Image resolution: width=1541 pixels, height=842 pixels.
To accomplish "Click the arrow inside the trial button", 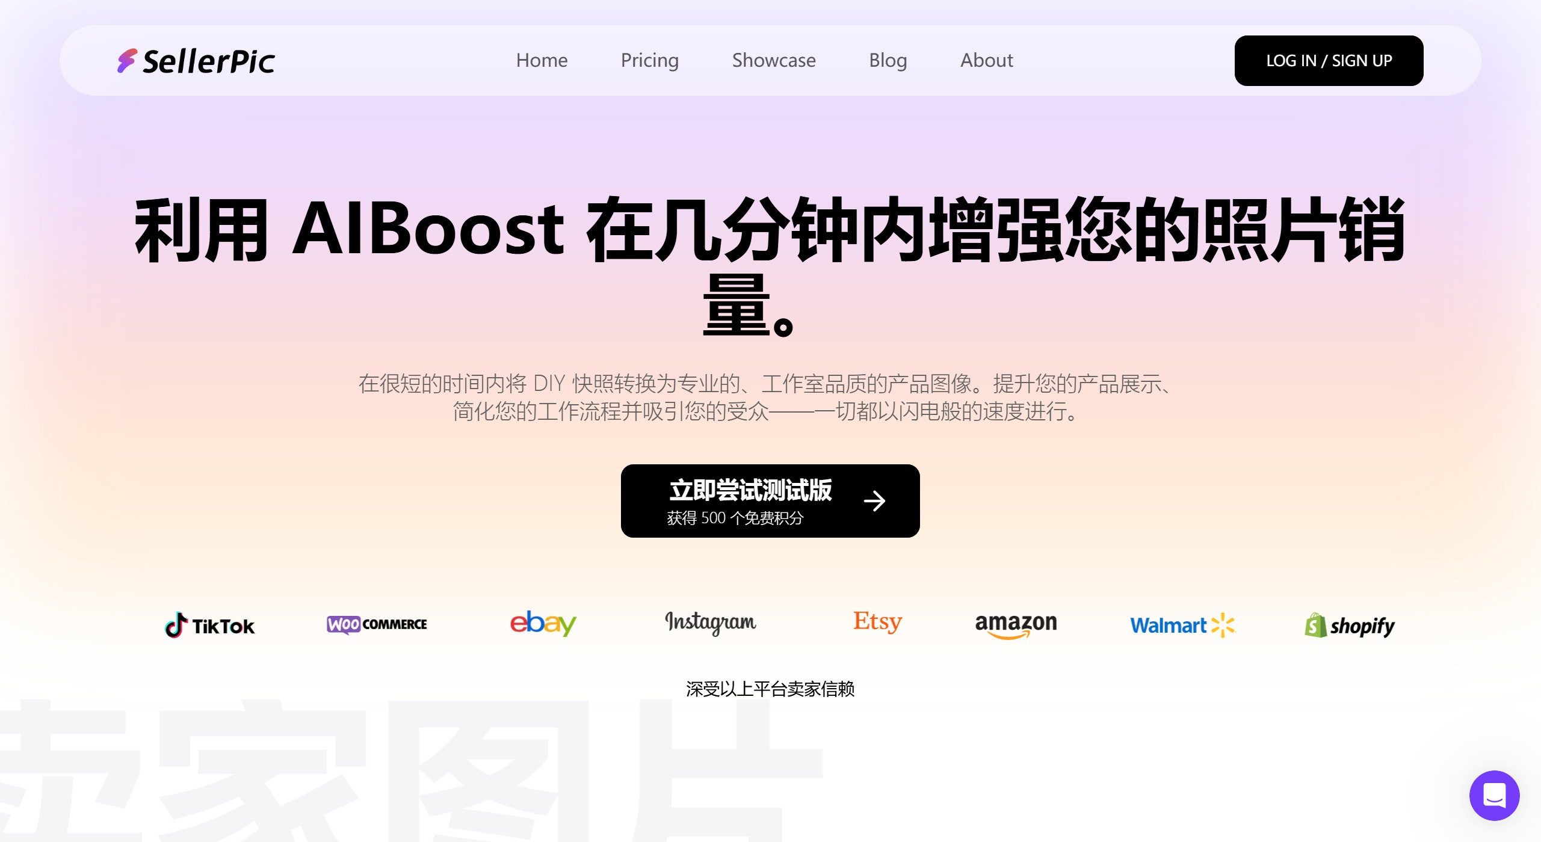I will (876, 500).
